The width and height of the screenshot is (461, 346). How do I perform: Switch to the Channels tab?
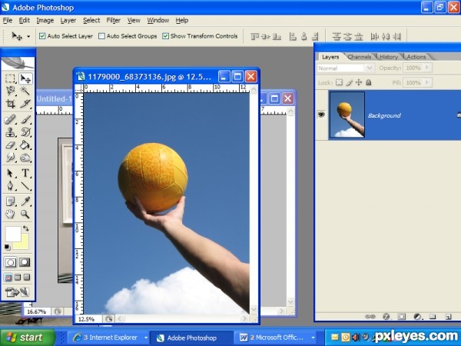pos(359,57)
